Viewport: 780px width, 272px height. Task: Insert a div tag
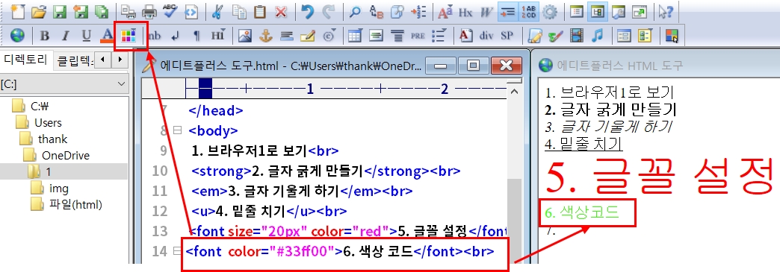tap(486, 35)
